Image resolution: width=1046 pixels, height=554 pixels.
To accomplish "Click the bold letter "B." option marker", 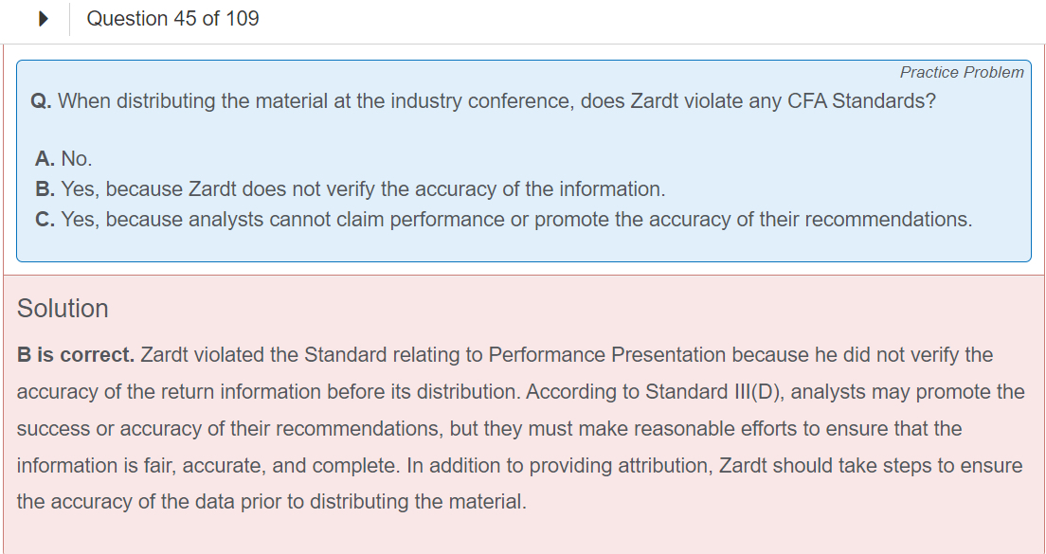I will point(45,189).
